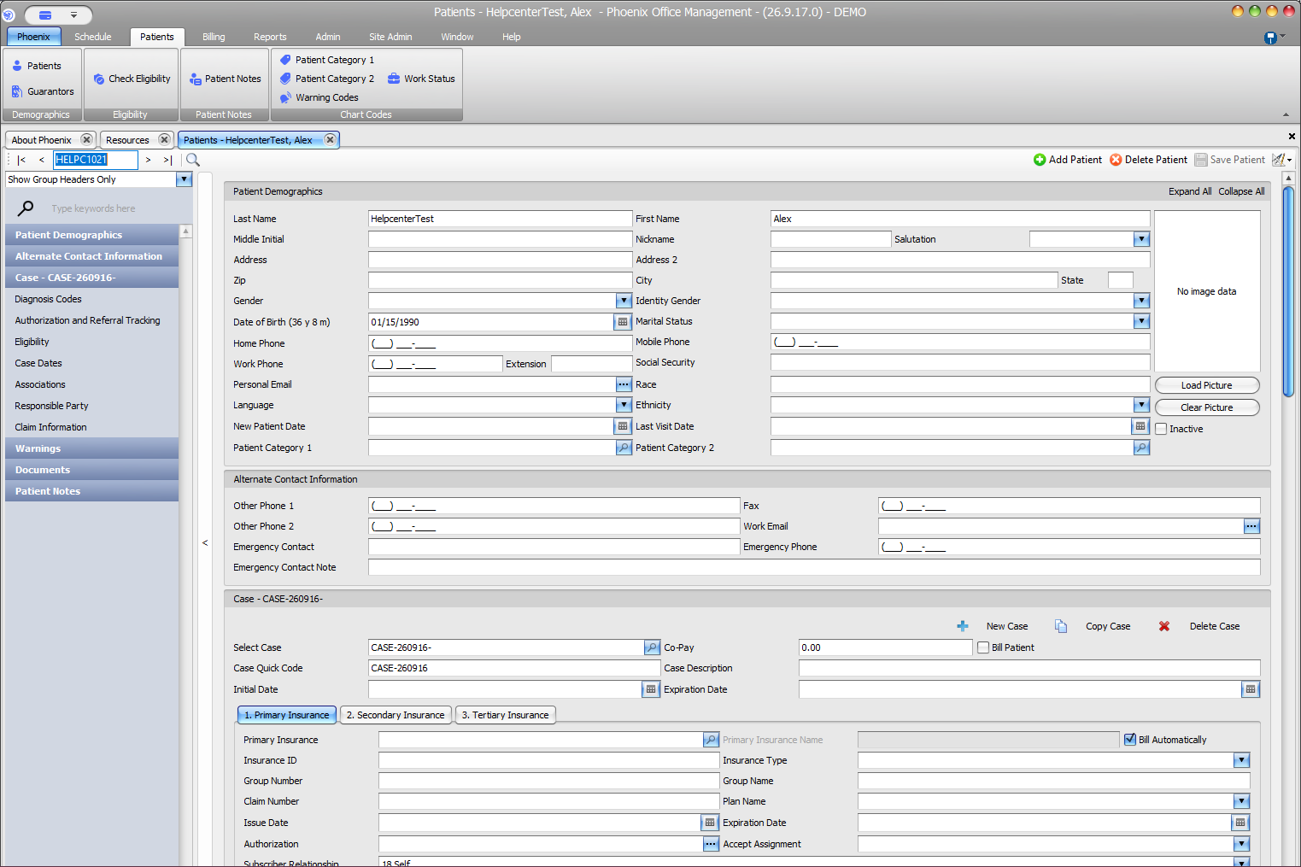
Task: Click Clear Picture button
Action: pos(1207,407)
